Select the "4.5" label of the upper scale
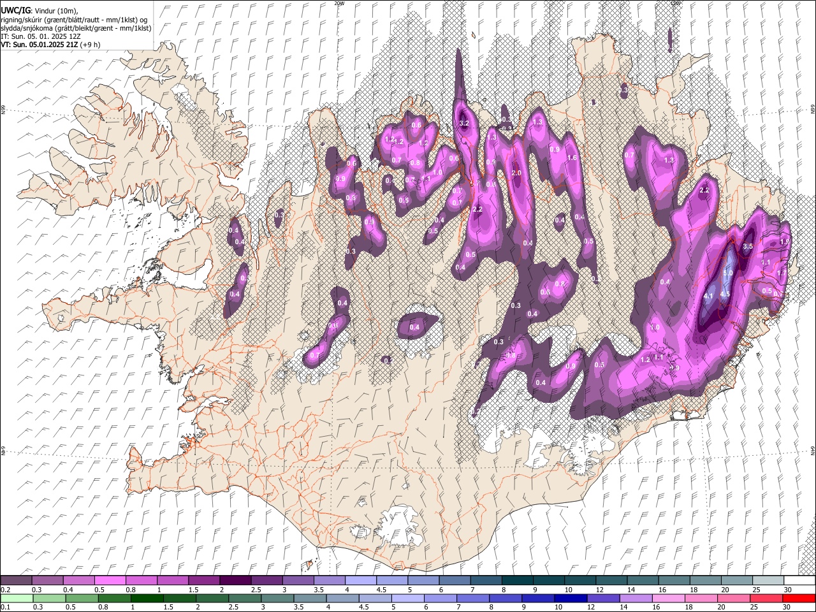The height and width of the screenshot is (612, 816). (381, 590)
